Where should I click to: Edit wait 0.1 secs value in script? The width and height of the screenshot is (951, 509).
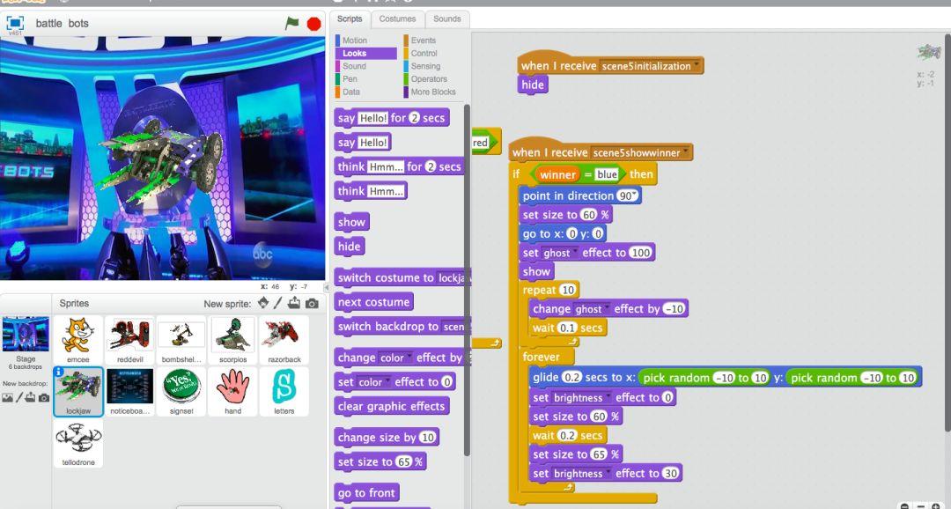(567, 328)
